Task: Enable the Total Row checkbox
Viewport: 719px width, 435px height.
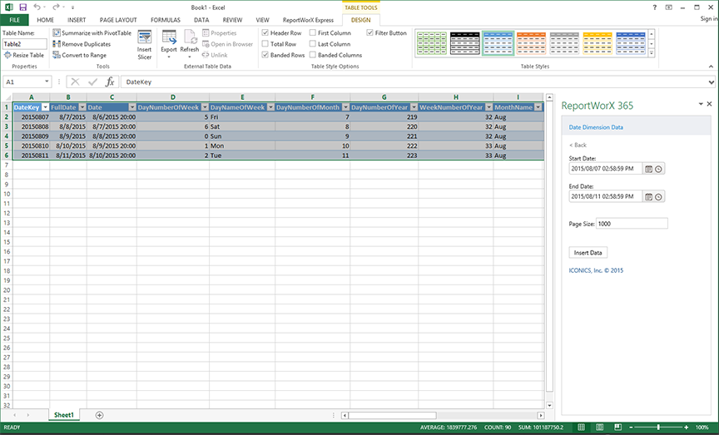Action: 265,44
